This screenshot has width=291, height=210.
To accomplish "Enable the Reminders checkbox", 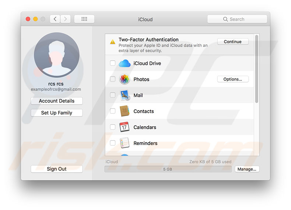I will pyautogui.click(x=112, y=143).
